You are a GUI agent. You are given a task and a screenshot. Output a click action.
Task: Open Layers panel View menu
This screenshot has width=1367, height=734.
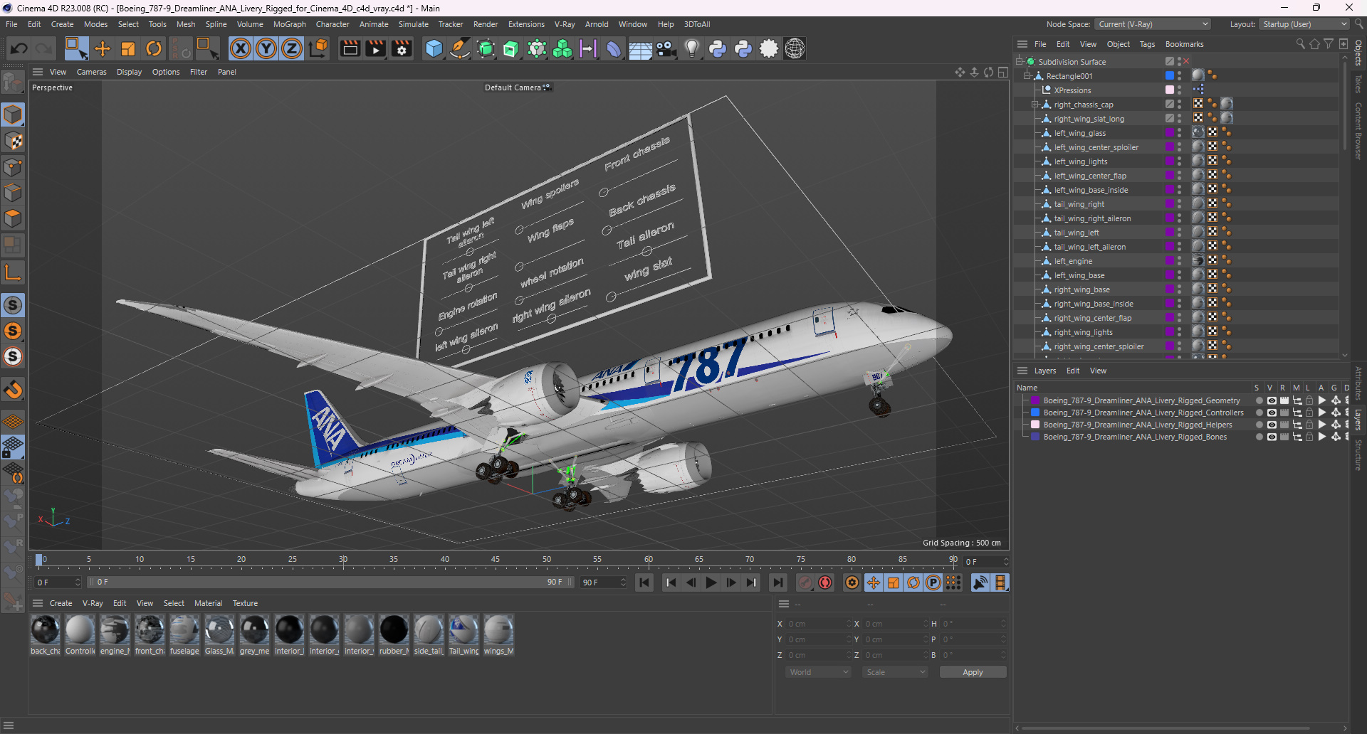click(1098, 371)
